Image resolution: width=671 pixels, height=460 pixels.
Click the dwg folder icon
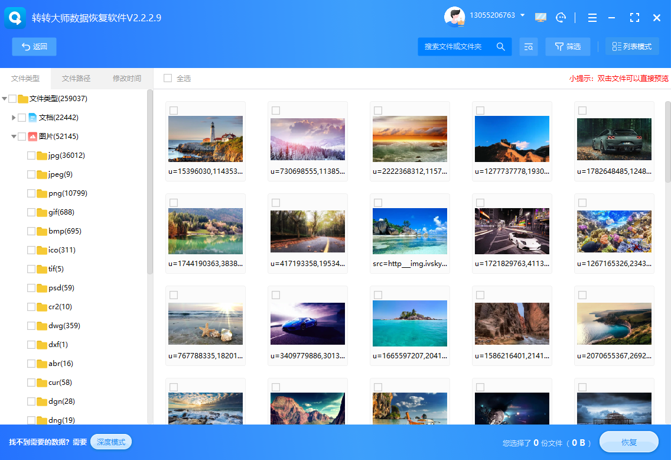42,326
